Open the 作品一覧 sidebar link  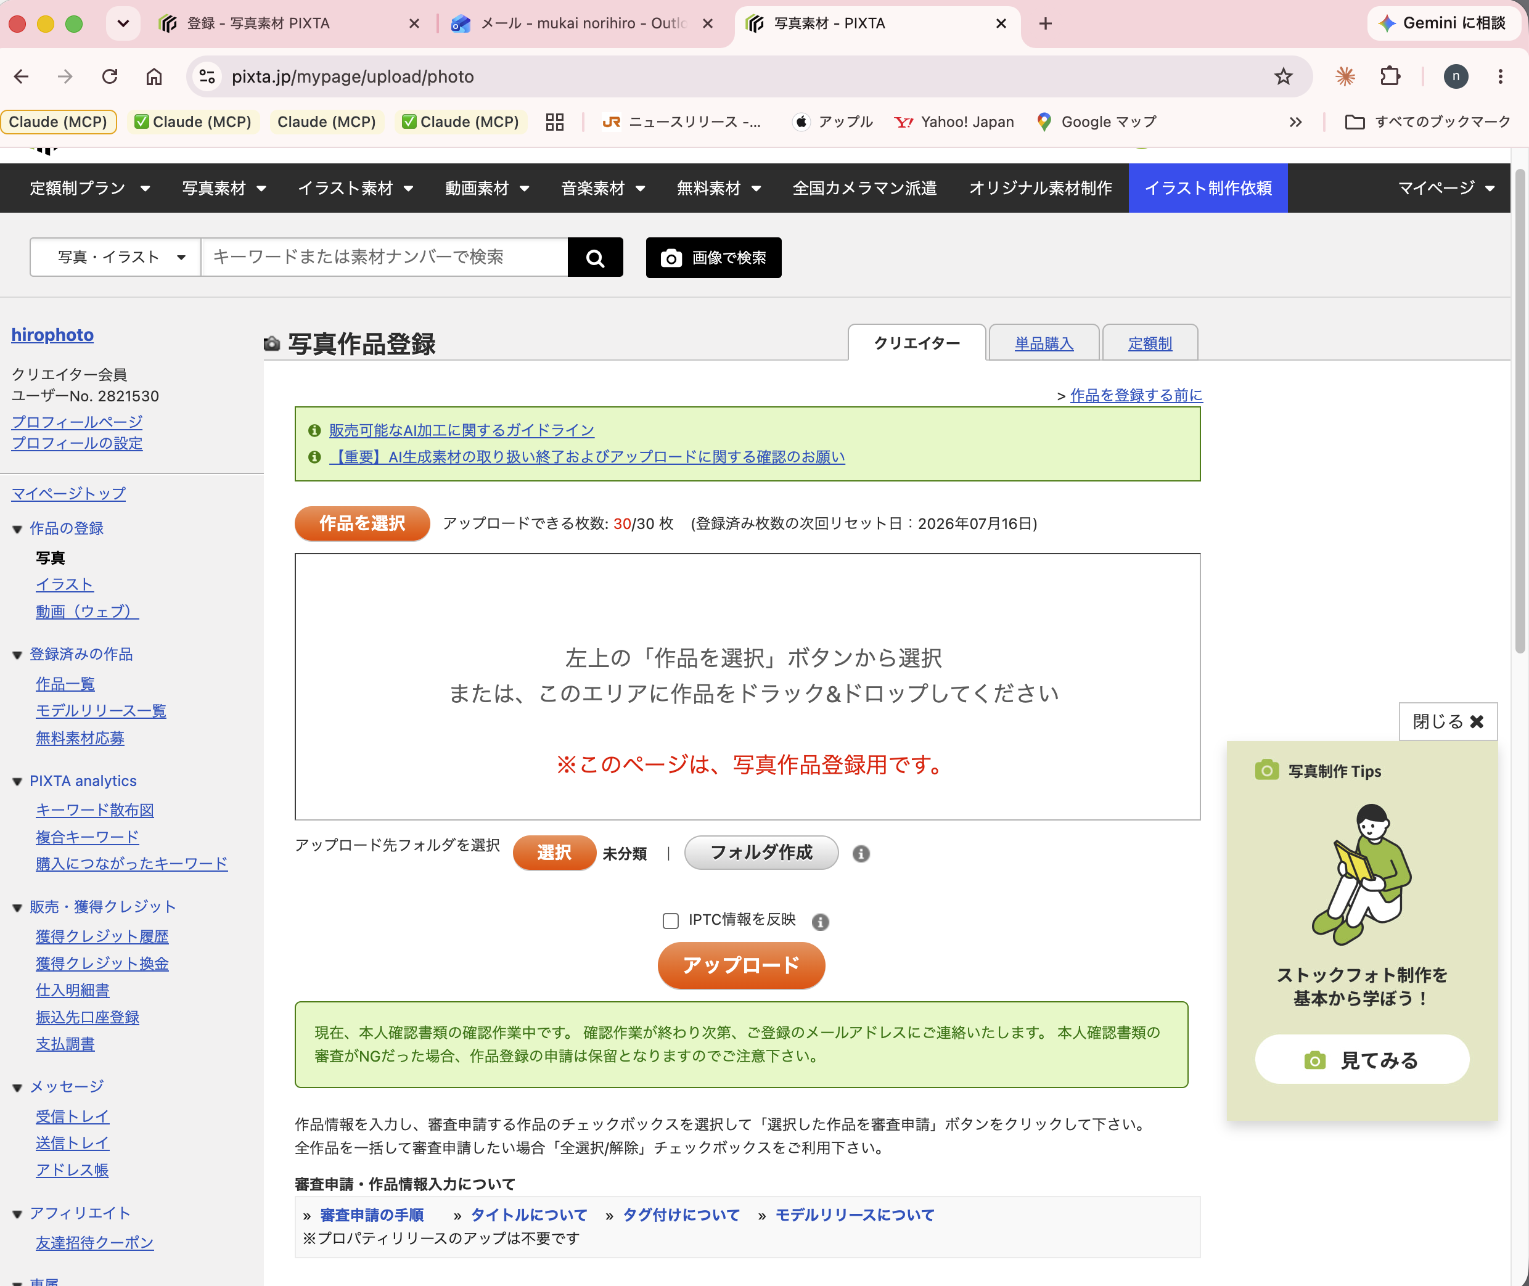[x=65, y=684]
